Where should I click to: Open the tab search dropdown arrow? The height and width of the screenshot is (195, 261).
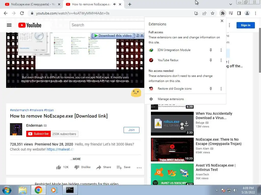(230, 4)
